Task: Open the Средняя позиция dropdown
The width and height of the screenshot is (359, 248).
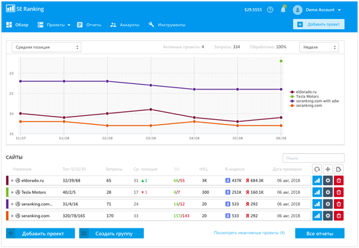Action: [x=46, y=47]
